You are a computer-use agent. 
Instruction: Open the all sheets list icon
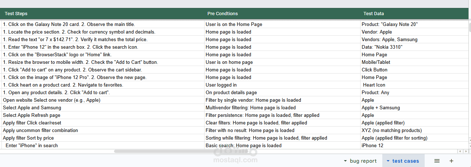point(437,161)
